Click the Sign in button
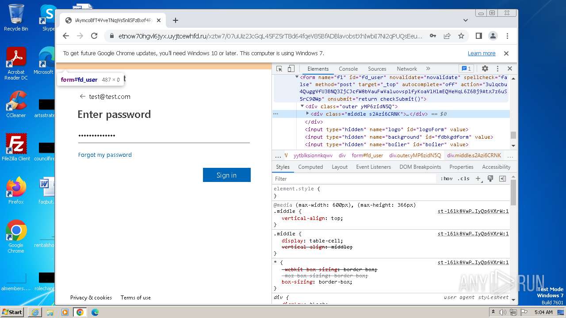 coord(227,175)
